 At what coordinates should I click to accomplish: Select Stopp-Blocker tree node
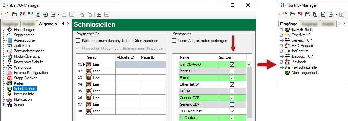coord(25,78)
